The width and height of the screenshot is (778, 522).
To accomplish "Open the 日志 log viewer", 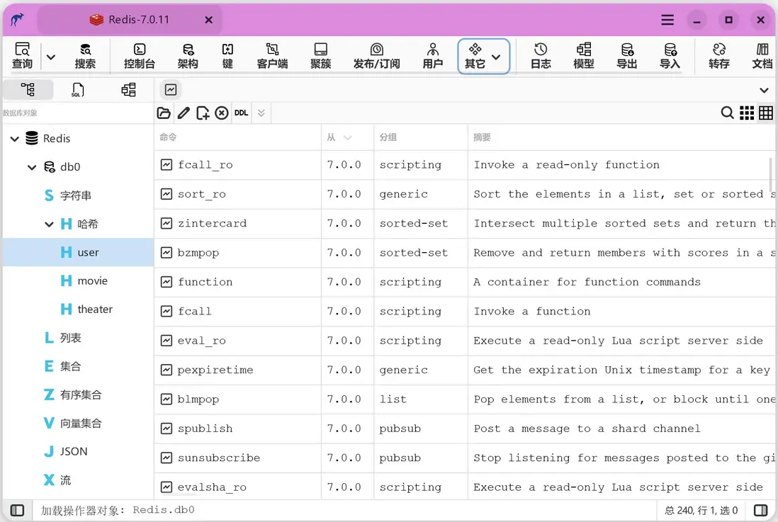I will click(x=541, y=55).
